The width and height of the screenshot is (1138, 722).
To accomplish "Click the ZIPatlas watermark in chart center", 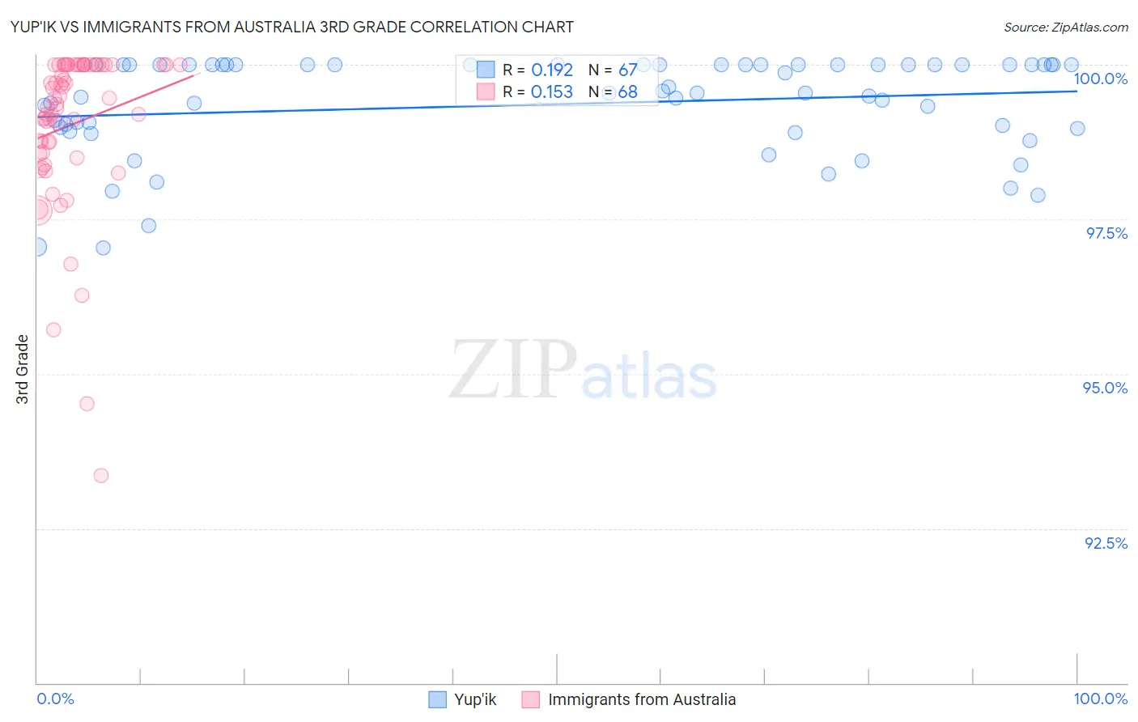I will [x=583, y=372].
